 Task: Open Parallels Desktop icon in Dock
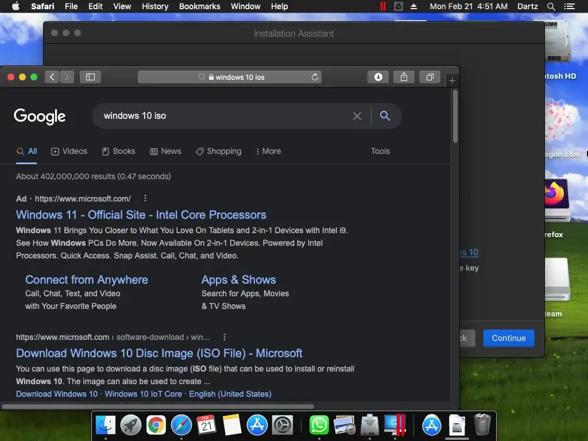(394, 425)
